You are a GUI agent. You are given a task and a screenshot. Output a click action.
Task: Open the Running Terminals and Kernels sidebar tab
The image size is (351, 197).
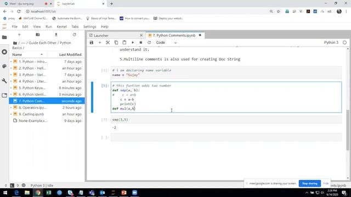tap(4, 52)
